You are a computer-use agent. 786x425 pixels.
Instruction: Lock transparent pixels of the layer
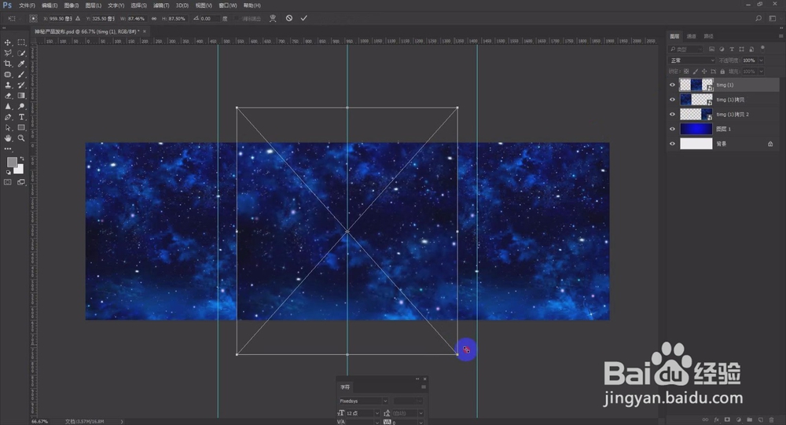point(686,71)
